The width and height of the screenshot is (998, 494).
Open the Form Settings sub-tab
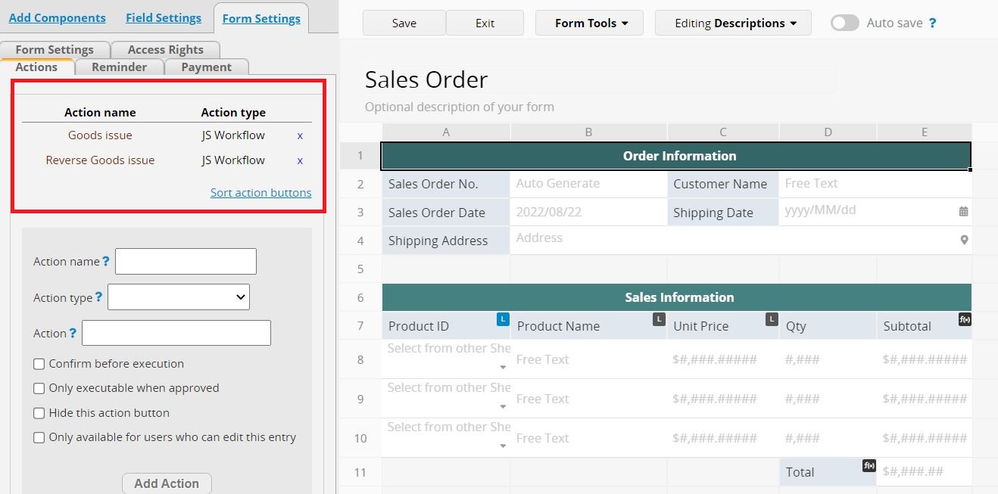pyautogui.click(x=55, y=50)
